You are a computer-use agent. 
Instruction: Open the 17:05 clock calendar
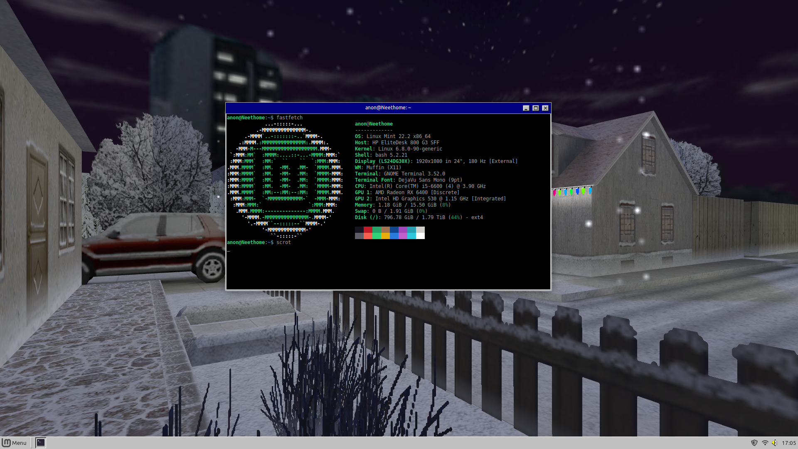tap(788, 443)
